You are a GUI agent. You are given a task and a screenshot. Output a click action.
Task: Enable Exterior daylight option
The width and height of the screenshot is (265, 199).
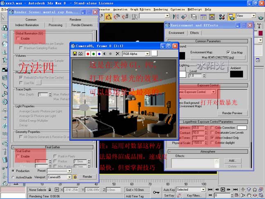212,143
